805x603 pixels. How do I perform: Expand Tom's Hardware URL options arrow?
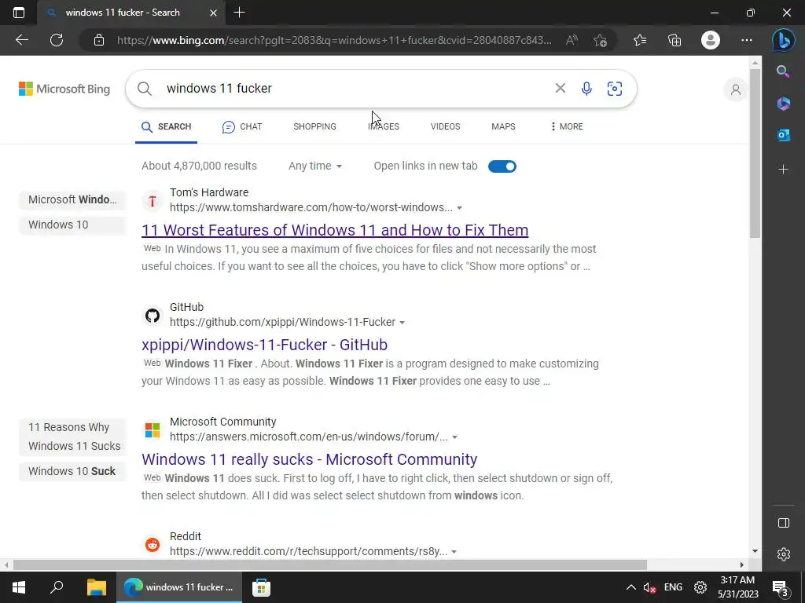tap(459, 207)
